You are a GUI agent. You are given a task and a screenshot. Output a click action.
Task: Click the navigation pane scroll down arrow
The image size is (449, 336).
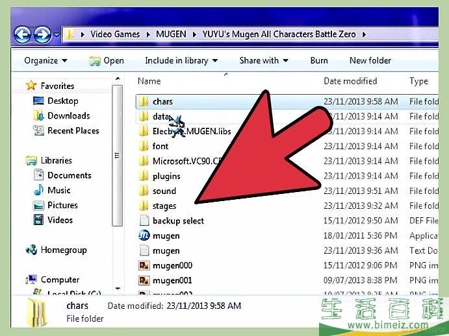pos(118,289)
